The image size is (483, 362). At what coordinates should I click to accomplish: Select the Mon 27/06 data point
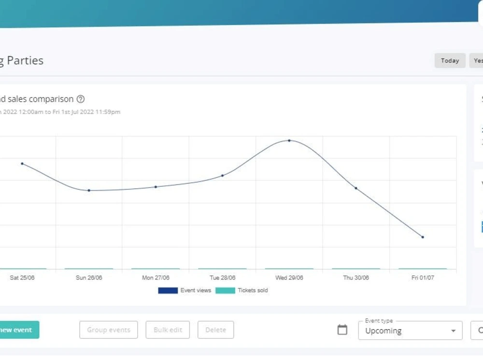pos(156,187)
